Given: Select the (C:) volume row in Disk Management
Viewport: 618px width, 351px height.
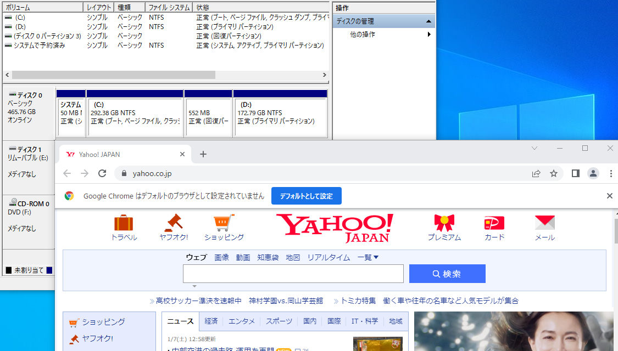Looking at the screenshot, I should pyautogui.click(x=165, y=18).
